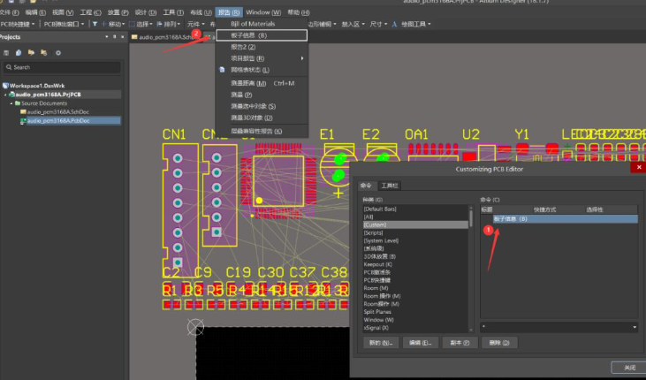The image size is (646, 380).
Task: Open the 布线 (U) menu
Action: 201,12
